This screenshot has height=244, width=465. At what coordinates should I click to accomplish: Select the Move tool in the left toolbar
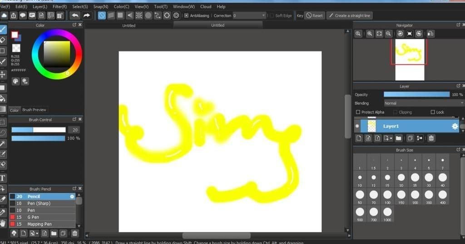click(3, 74)
